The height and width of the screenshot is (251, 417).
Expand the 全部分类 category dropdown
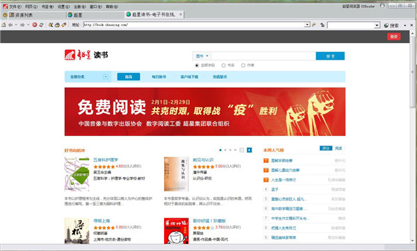[x=106, y=77]
